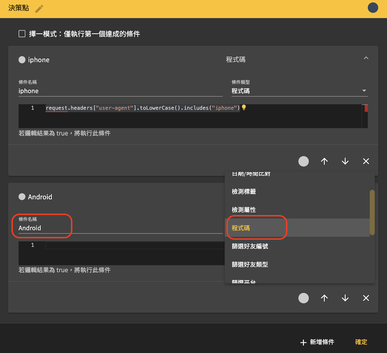Click the lightbulb hint in code editor

pyautogui.click(x=244, y=108)
